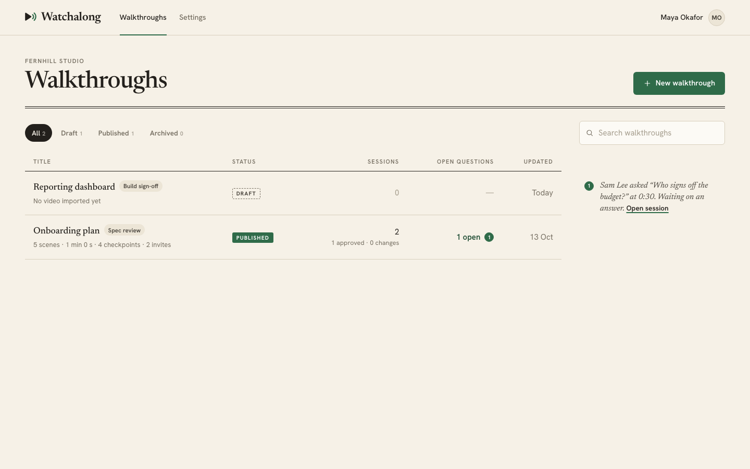750x469 pixels.
Task: Click '5 scenes · 1 min 0 s' details text
Action: 102,245
